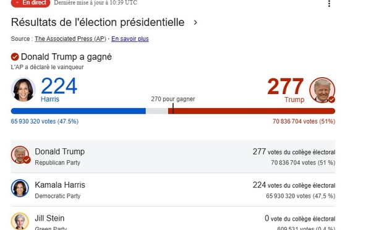This screenshot has width=371, height=230.
Task: Click the large blue 224 Harris count
Action: (x=59, y=86)
